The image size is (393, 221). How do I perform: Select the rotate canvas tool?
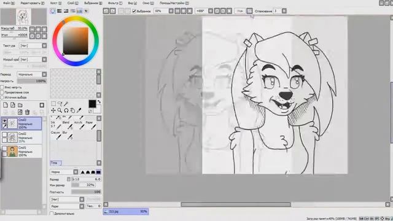tap(66, 110)
